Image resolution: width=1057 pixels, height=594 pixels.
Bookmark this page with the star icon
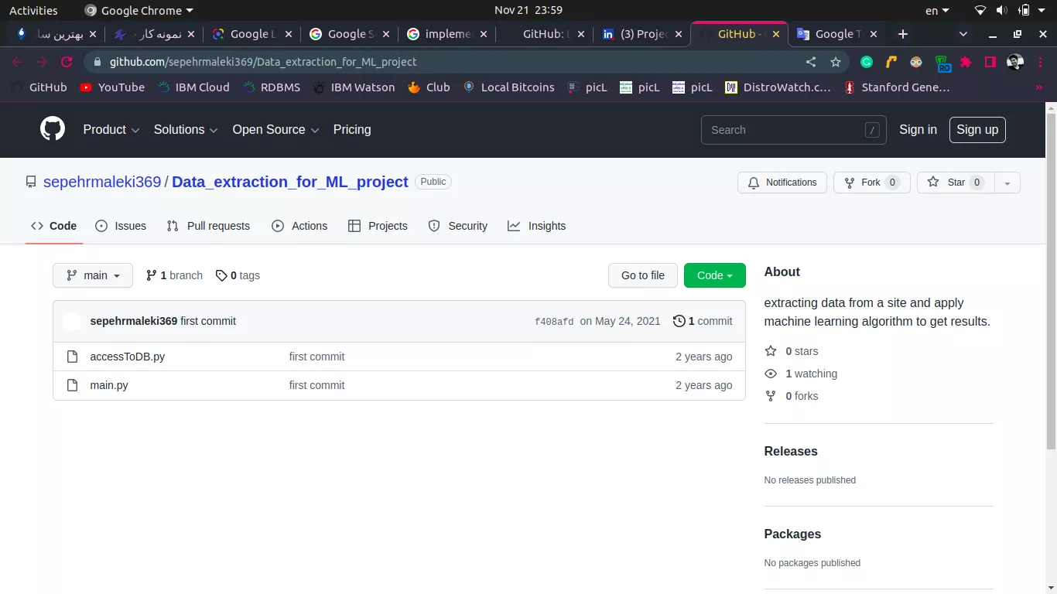pyautogui.click(x=836, y=62)
